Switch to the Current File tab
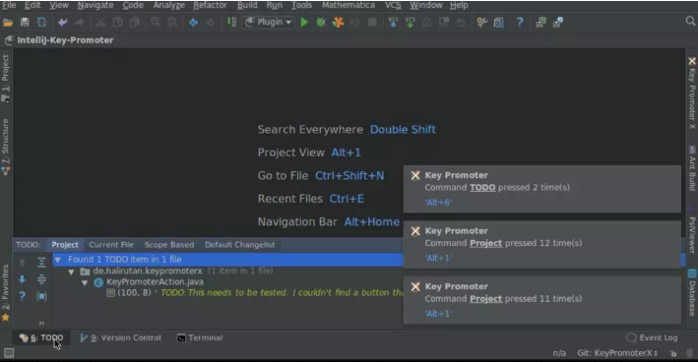This screenshot has width=698, height=363. pos(111,245)
